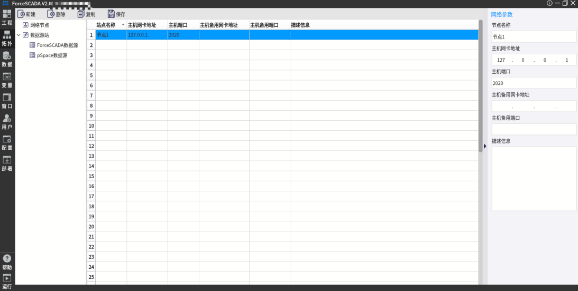Collapse the right panel with the arrow handle
This screenshot has width=578, height=291.
click(x=485, y=146)
